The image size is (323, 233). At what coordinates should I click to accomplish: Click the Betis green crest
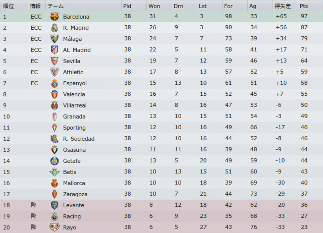(55, 172)
